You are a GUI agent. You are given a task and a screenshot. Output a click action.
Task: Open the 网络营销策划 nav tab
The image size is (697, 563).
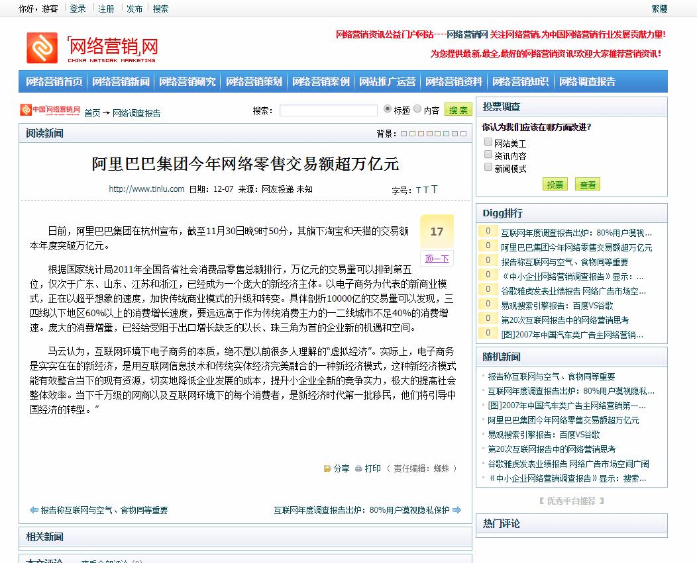click(x=254, y=81)
